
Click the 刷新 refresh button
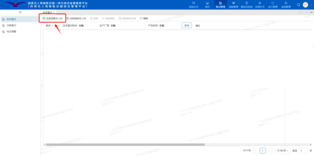point(144,18)
